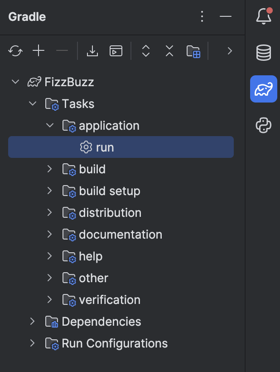Download sources for all dependencies
This screenshot has height=372, width=280.
click(x=92, y=51)
